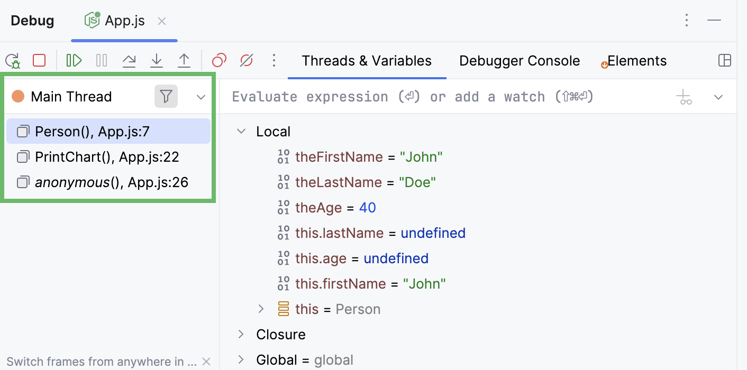
Task: Click the add watch glasses icon
Action: click(x=686, y=98)
